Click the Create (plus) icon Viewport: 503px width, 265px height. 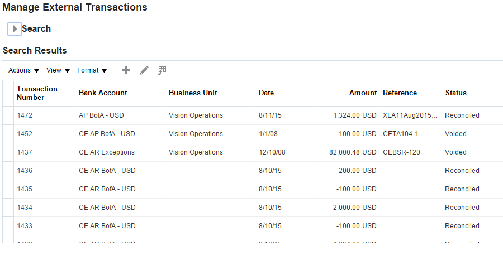(126, 70)
